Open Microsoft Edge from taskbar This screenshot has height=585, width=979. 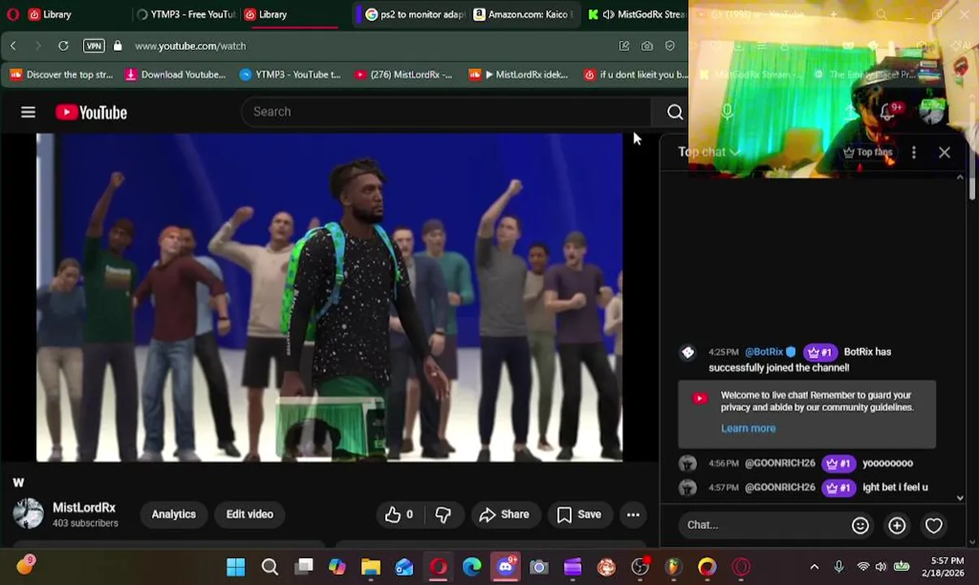[472, 566]
